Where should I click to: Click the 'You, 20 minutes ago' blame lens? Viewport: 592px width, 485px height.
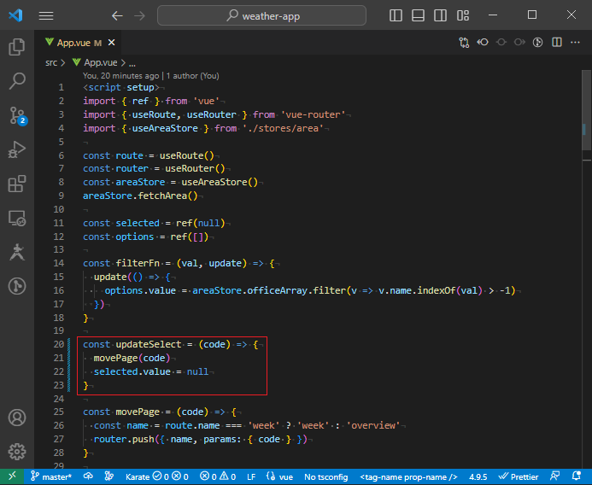(x=120, y=76)
